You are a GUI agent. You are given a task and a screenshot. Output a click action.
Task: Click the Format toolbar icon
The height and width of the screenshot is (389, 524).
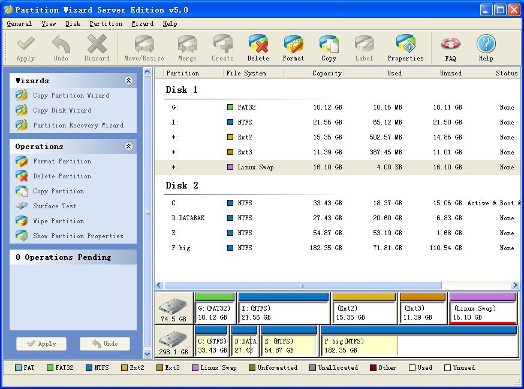pyautogui.click(x=293, y=48)
